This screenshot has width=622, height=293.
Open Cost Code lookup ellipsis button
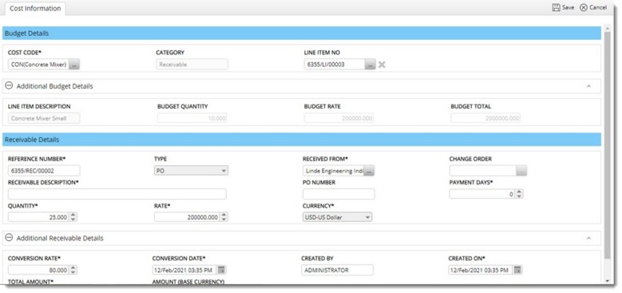[x=74, y=64]
